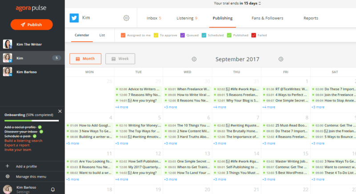Expand +4 more posts on Tuesday 12
This screenshot has width=356, height=194.
point(121,179)
